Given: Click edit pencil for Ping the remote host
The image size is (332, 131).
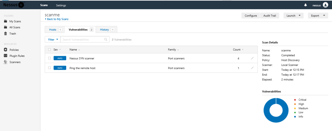Looking at the screenshot, I should pyautogui.click(x=252, y=68).
